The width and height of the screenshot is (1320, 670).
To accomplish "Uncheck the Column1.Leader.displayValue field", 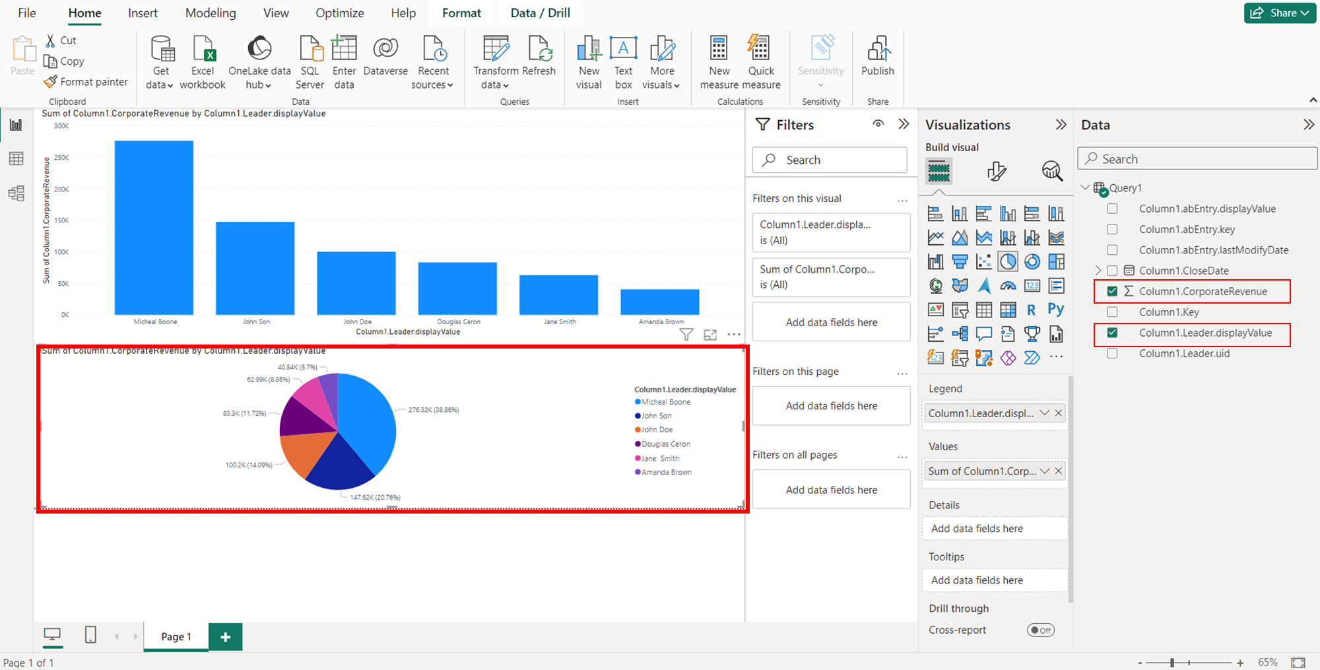I will (1112, 333).
